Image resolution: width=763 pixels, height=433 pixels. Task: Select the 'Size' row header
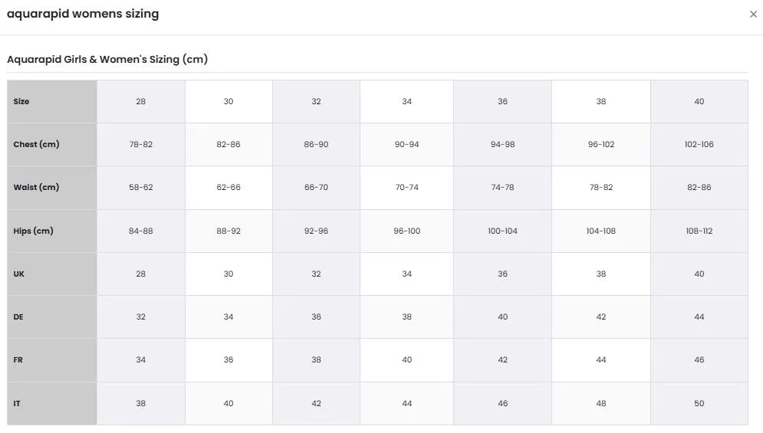coord(52,102)
